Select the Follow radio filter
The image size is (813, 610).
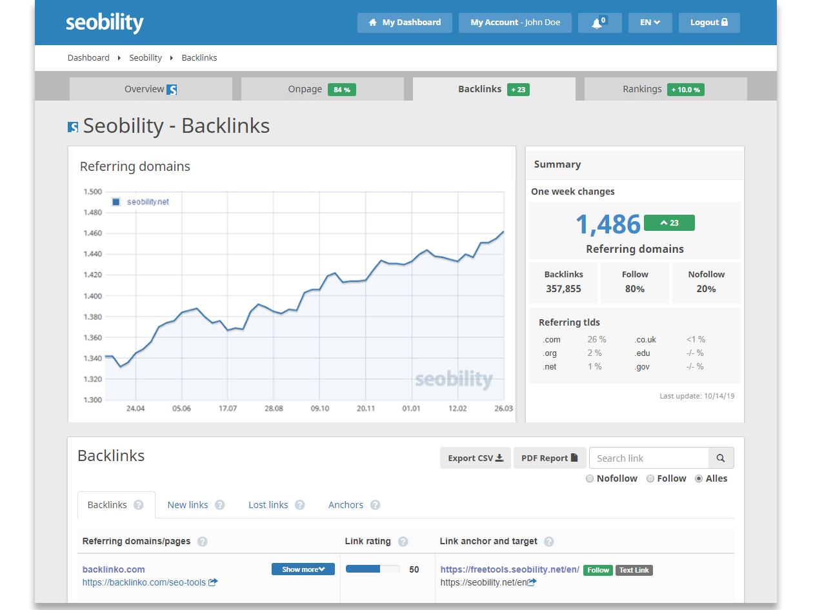click(650, 478)
